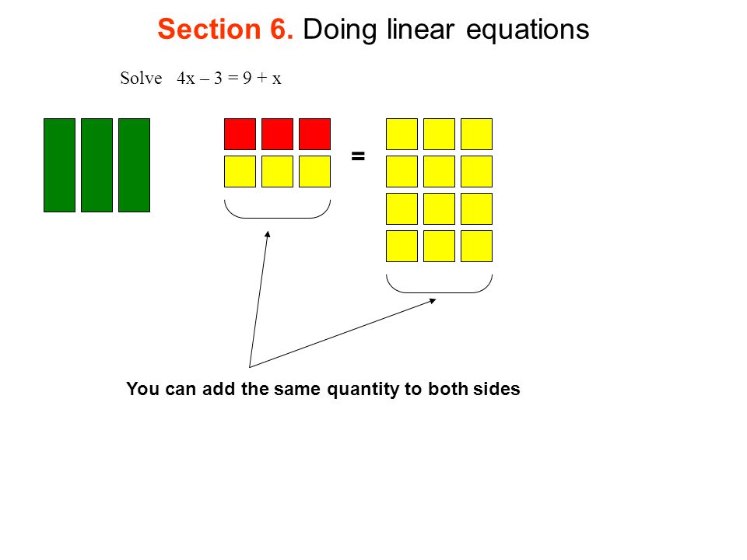Click the rightmost green rectangle
This screenshot has width=747, height=560.
click(x=135, y=165)
